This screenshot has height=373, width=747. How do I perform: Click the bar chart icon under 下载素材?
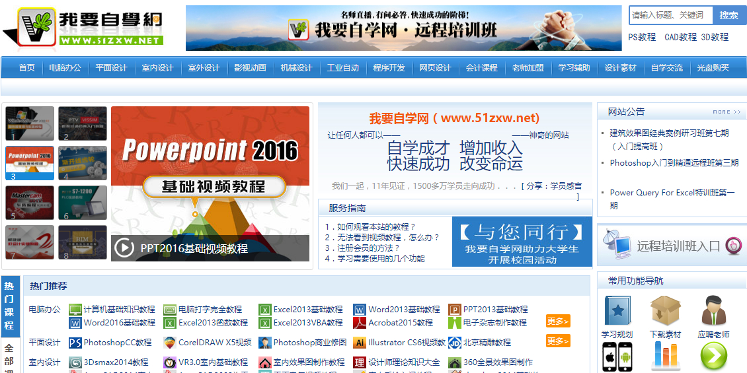665,356
